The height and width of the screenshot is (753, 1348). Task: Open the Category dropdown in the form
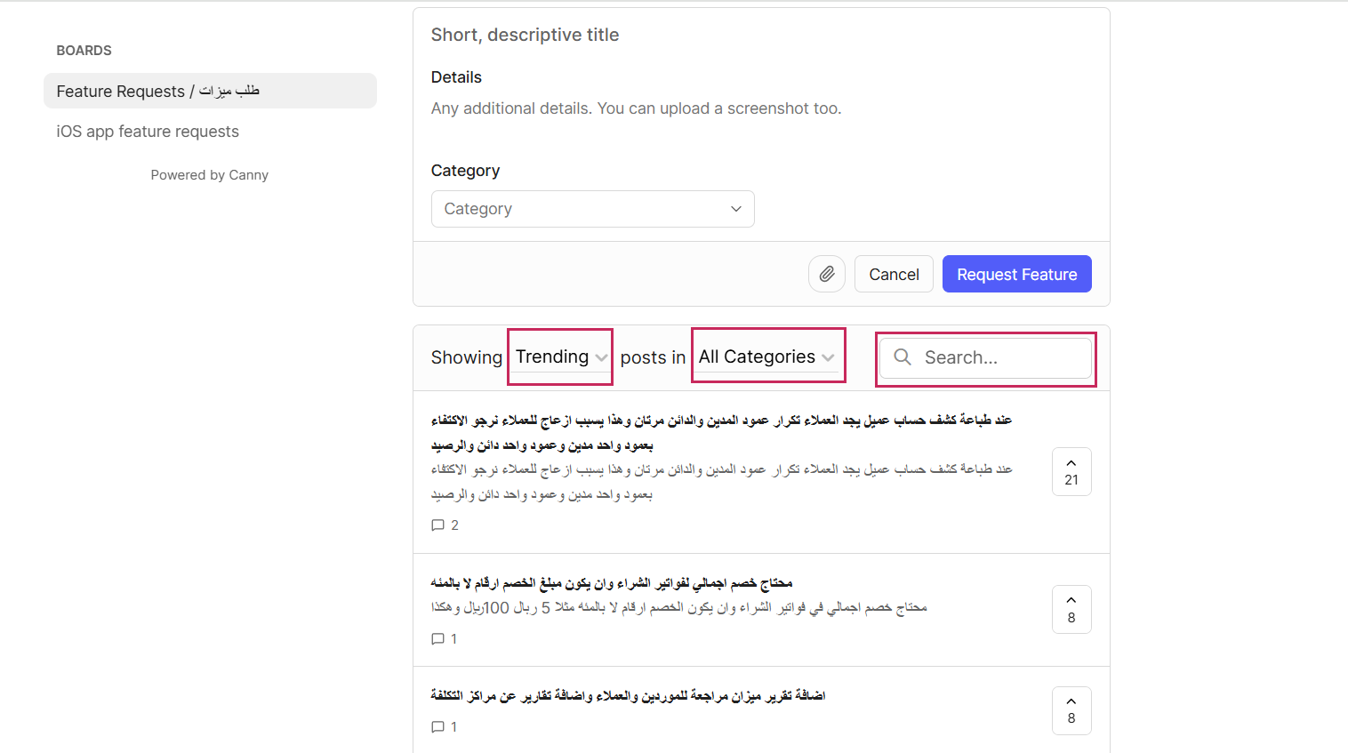(592, 208)
